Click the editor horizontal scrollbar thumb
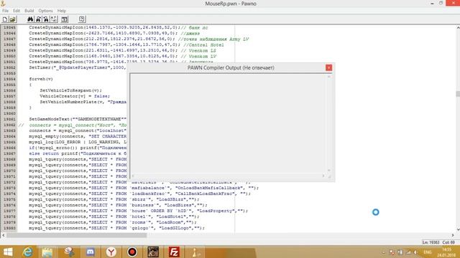This screenshot has height=258, width=460. (77, 235)
